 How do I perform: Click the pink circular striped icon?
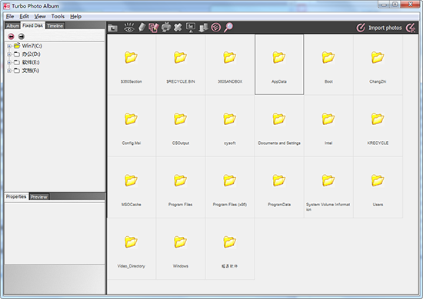click(x=216, y=28)
